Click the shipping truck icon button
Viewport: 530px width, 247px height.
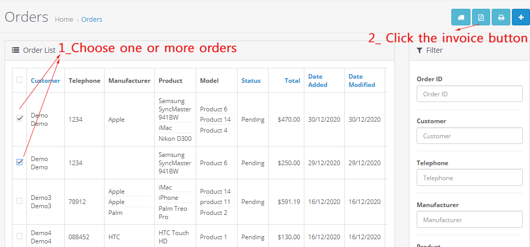pos(461,17)
